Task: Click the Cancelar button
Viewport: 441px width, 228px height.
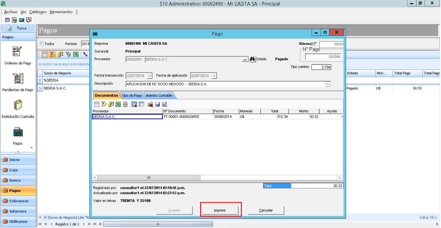Action: (266, 210)
